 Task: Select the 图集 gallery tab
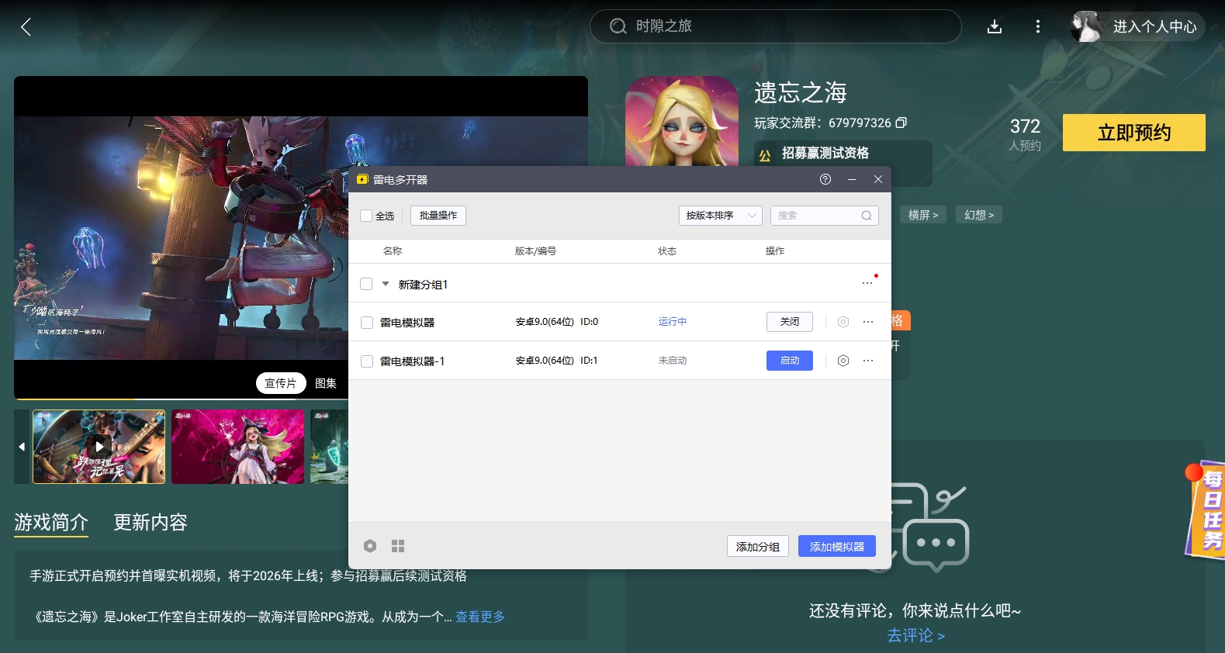point(326,383)
